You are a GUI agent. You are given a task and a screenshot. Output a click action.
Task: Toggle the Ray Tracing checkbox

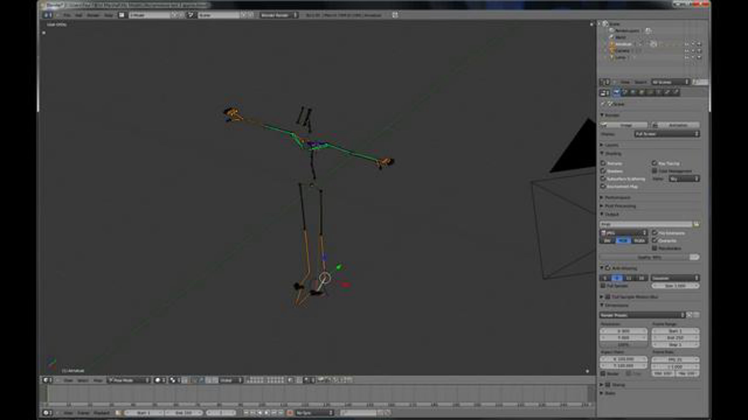654,163
